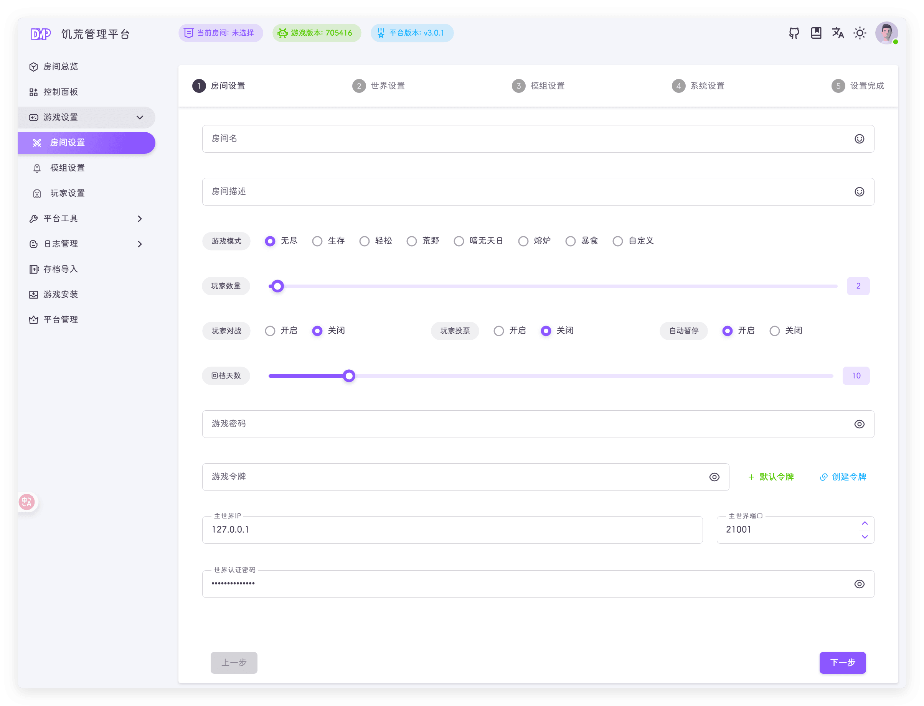Select the 生存 game mode
Image resolution: width=924 pixels, height=706 pixels.
tap(317, 241)
